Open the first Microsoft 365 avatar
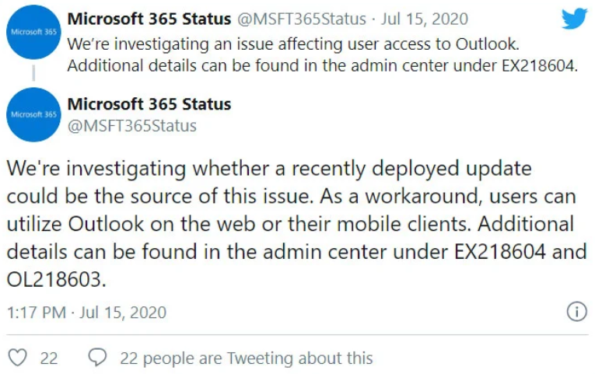Image resolution: width=595 pixels, height=374 pixels. click(33, 32)
